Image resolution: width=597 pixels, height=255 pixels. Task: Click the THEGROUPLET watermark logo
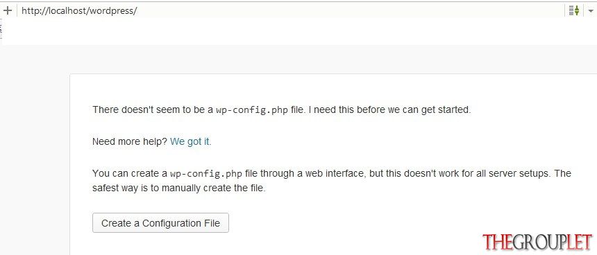coord(537,242)
